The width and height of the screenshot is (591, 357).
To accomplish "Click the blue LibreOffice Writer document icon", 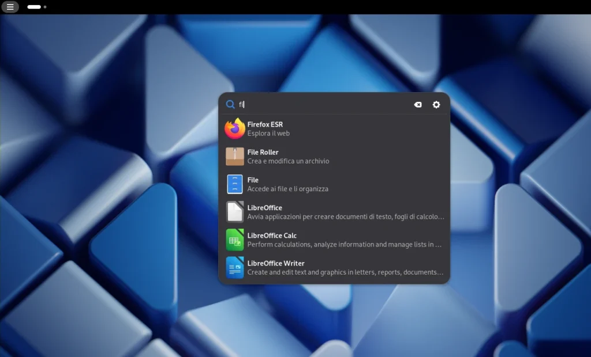I will [234, 267].
